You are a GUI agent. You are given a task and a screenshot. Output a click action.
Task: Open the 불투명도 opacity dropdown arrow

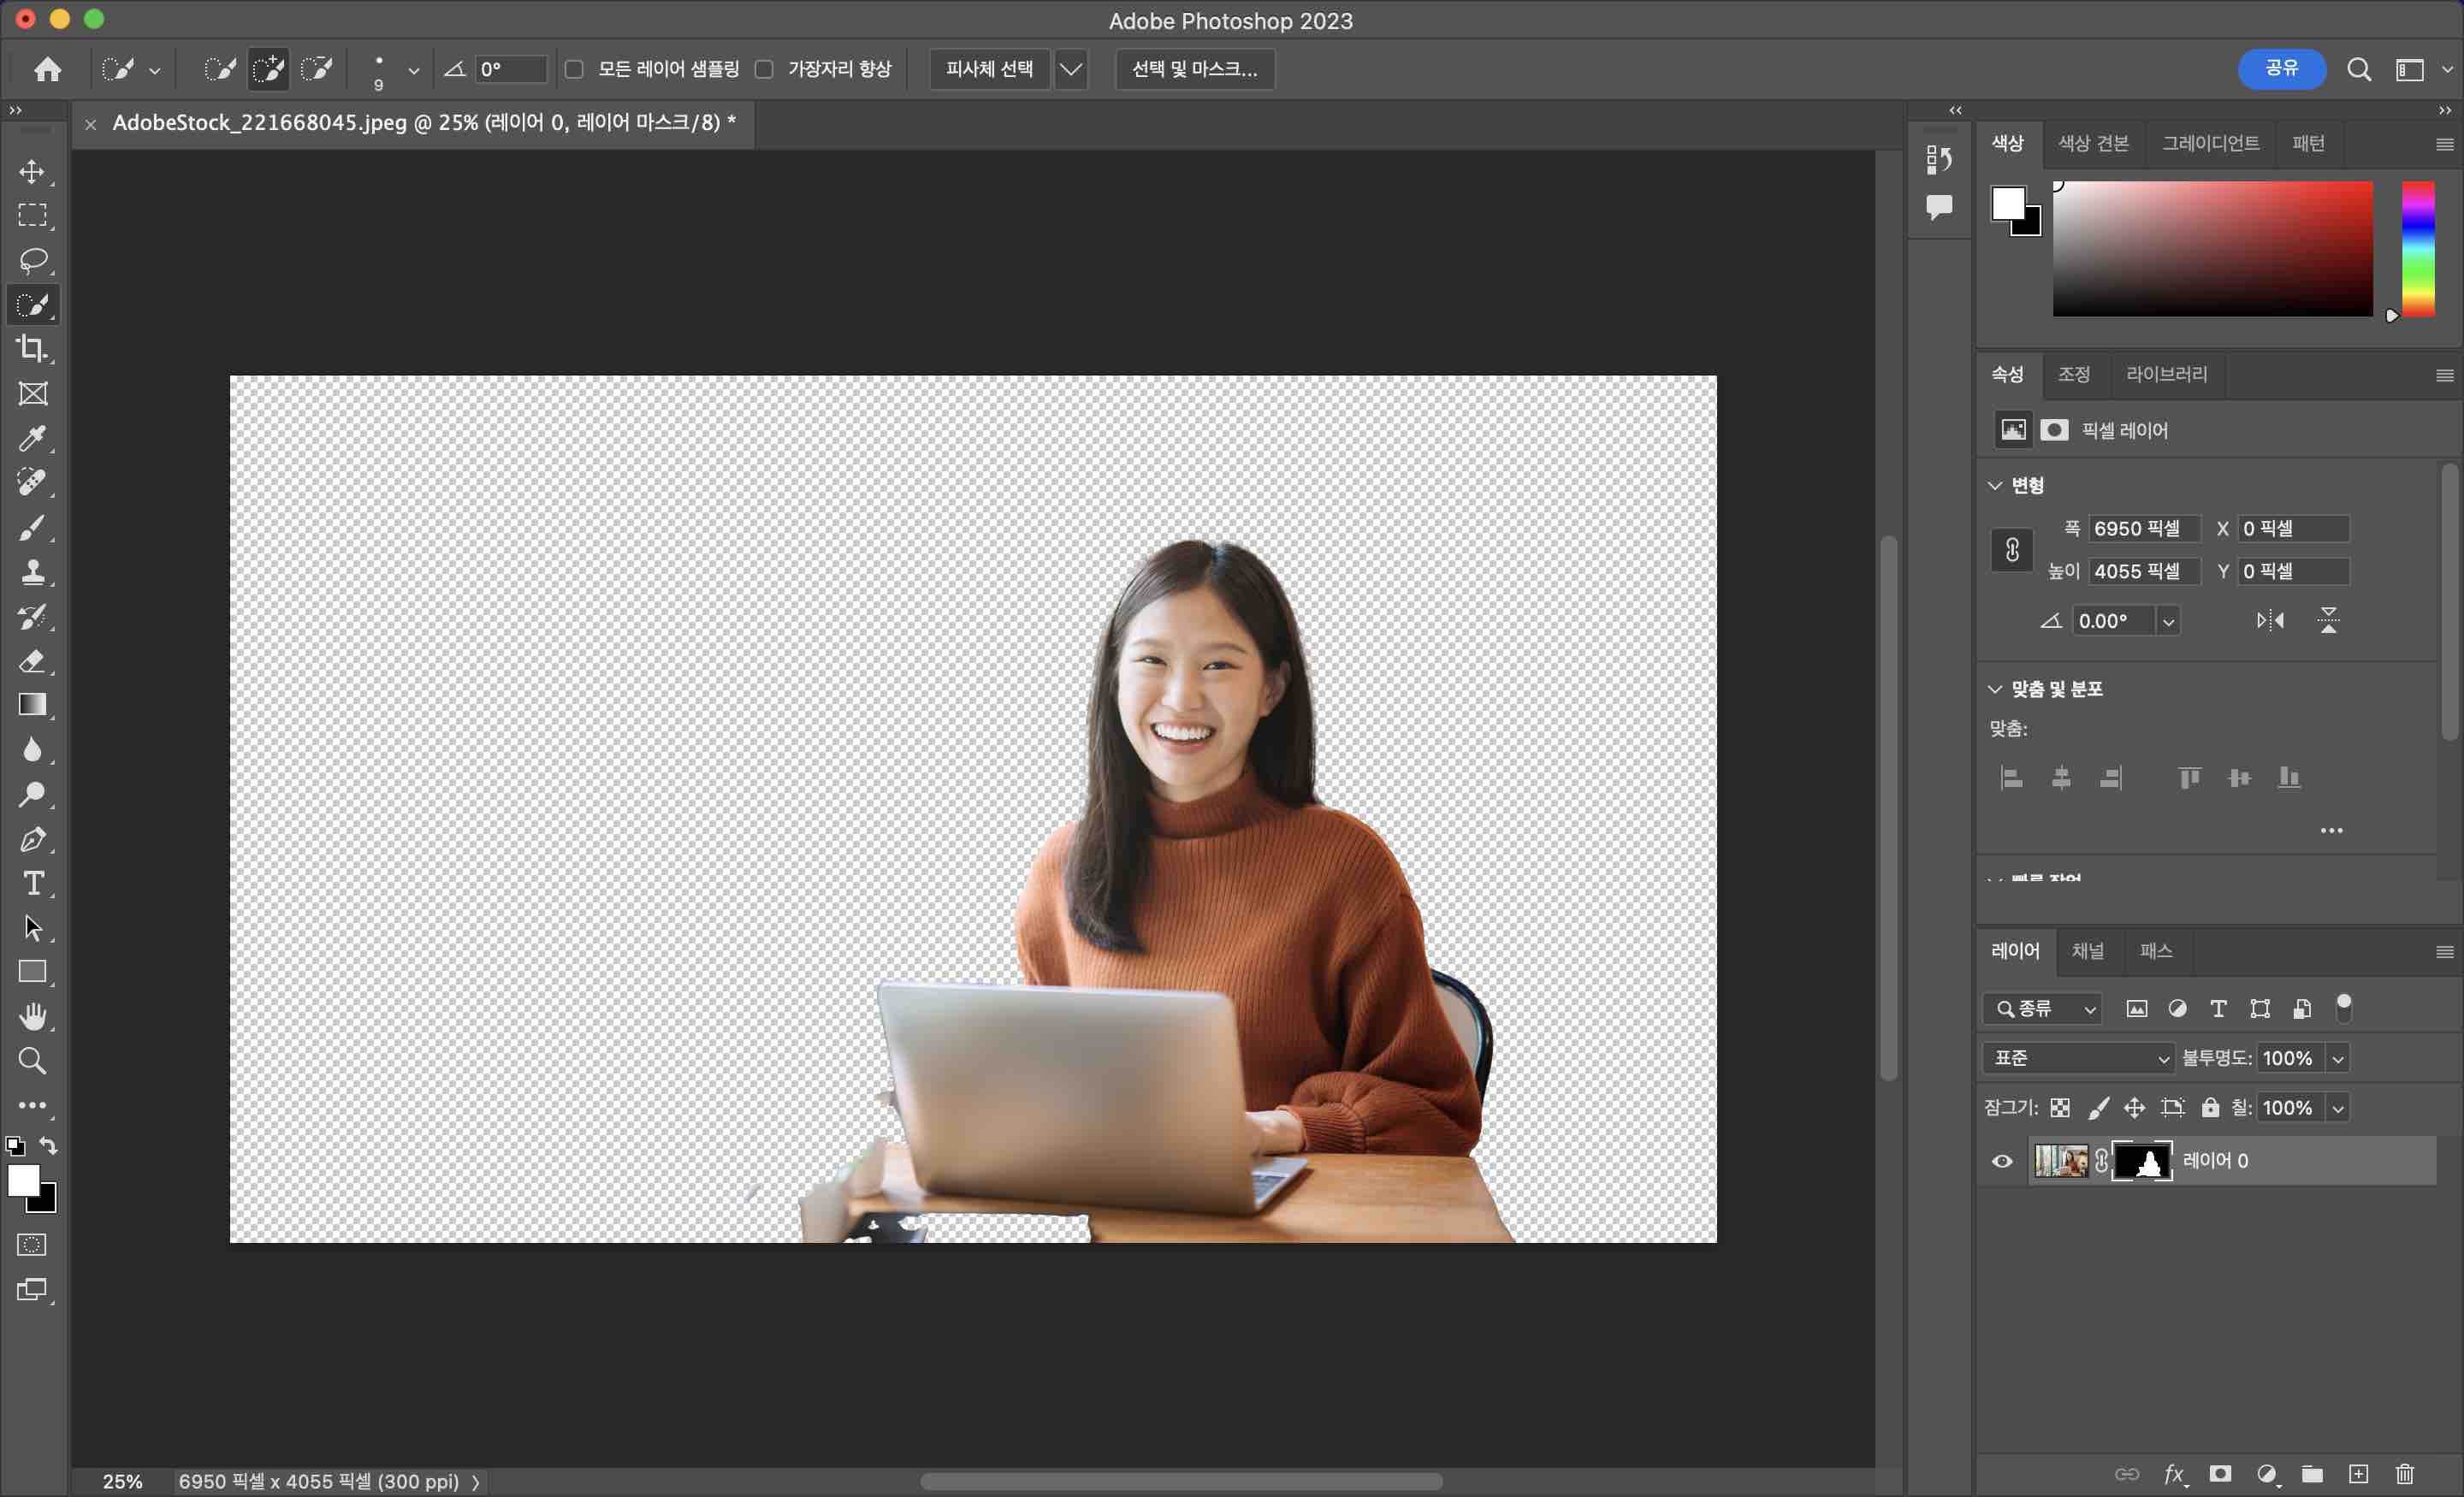pos(2338,1058)
